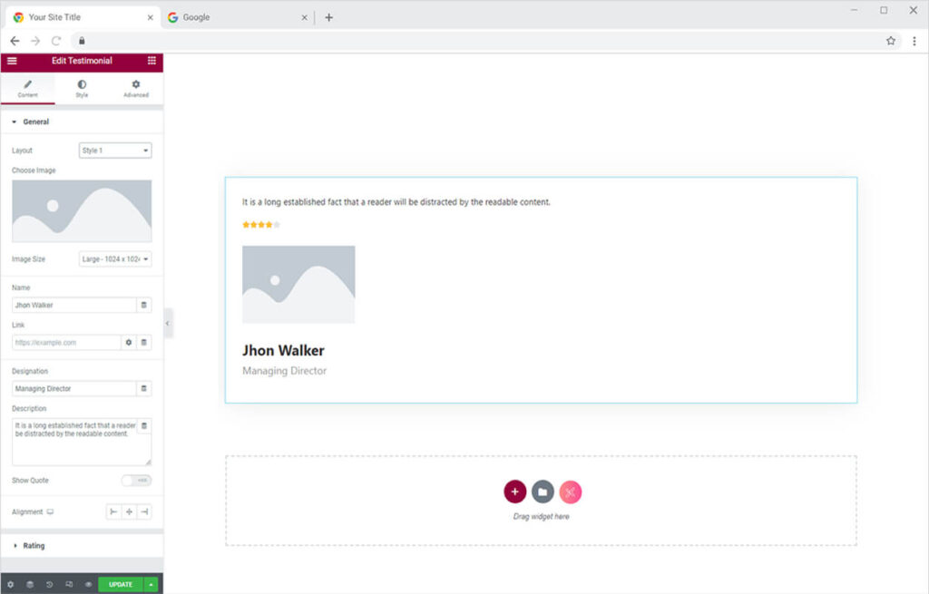The height and width of the screenshot is (594, 929).
Task: Open the widgets grid panel
Action: coord(152,61)
